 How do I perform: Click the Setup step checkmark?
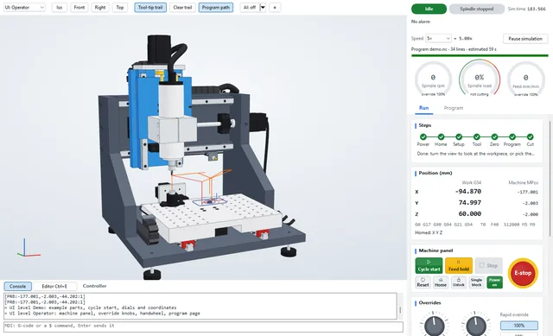click(x=459, y=136)
